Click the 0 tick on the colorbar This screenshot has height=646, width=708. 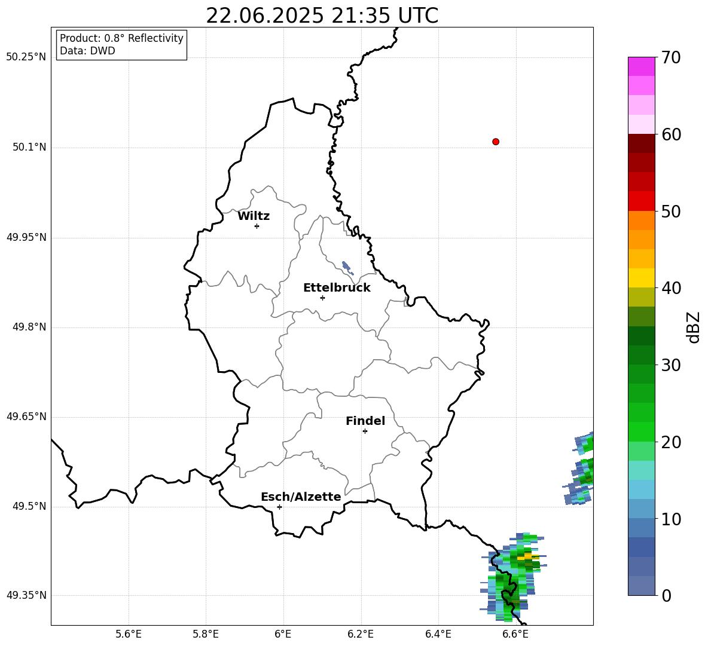click(x=667, y=596)
